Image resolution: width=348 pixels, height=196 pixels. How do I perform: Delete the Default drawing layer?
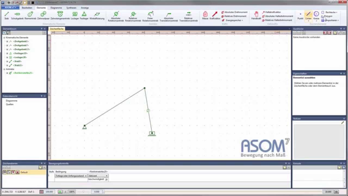tap(17, 172)
